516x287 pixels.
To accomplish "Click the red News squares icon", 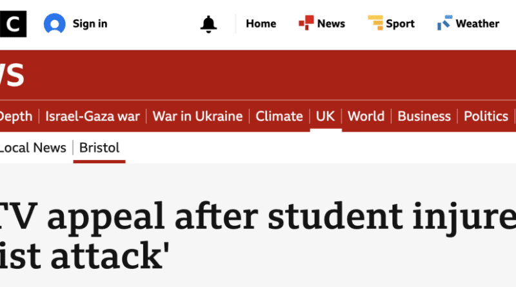I will coord(306,24).
